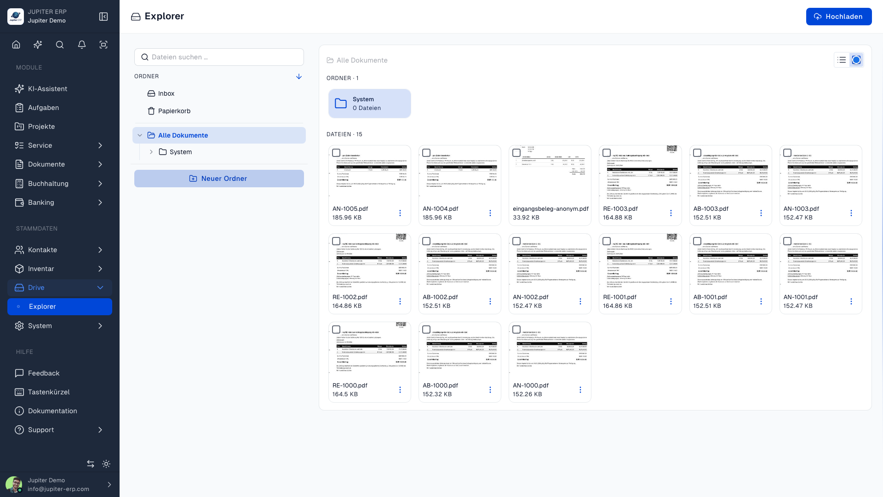Open more options for AB-1002.pdf

tap(490, 301)
